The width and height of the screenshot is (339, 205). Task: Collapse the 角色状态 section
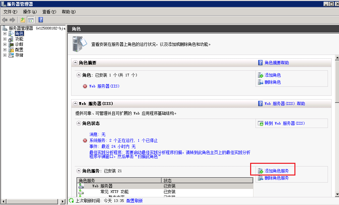tap(79, 123)
